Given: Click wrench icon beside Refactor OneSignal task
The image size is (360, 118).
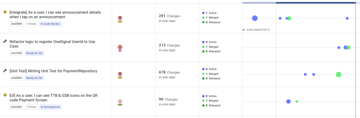Looking at the screenshot, I should (x=5, y=41).
